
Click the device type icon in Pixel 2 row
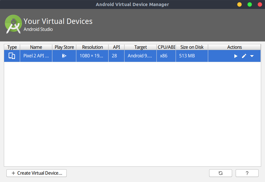tap(12, 56)
